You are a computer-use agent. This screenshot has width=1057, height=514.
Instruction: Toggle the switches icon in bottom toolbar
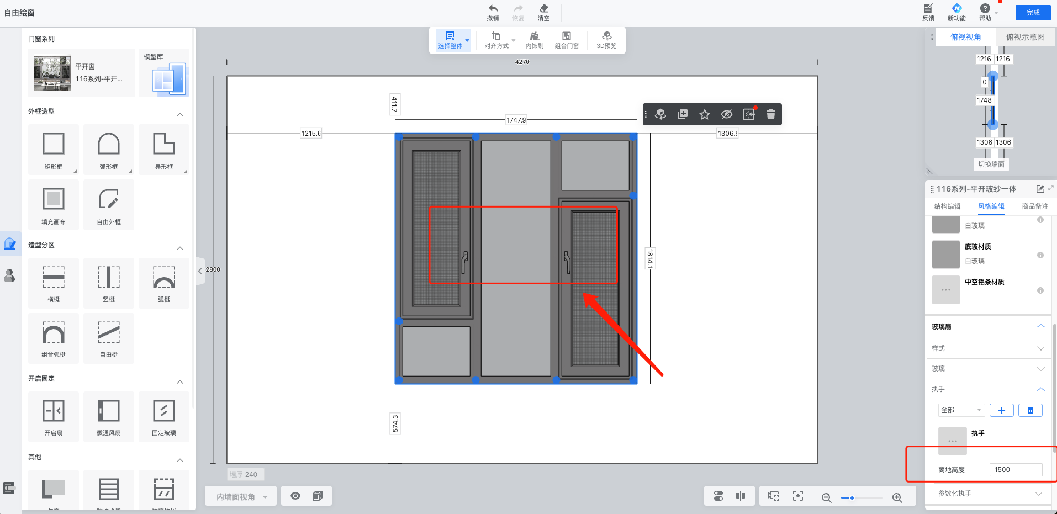718,496
